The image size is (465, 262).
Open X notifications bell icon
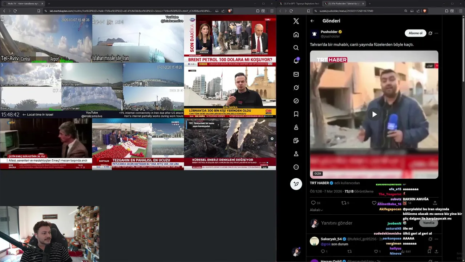tap(296, 61)
